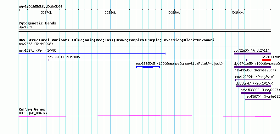Open variant esv3389505 1000Genomes label

pos(179,64)
